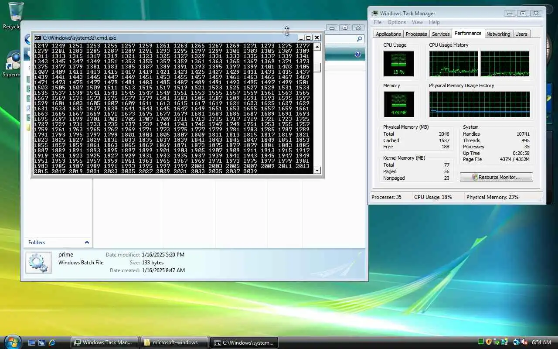Image resolution: width=558 pixels, height=349 pixels.
Task: Open File menu in Task Manager
Action: (378, 22)
